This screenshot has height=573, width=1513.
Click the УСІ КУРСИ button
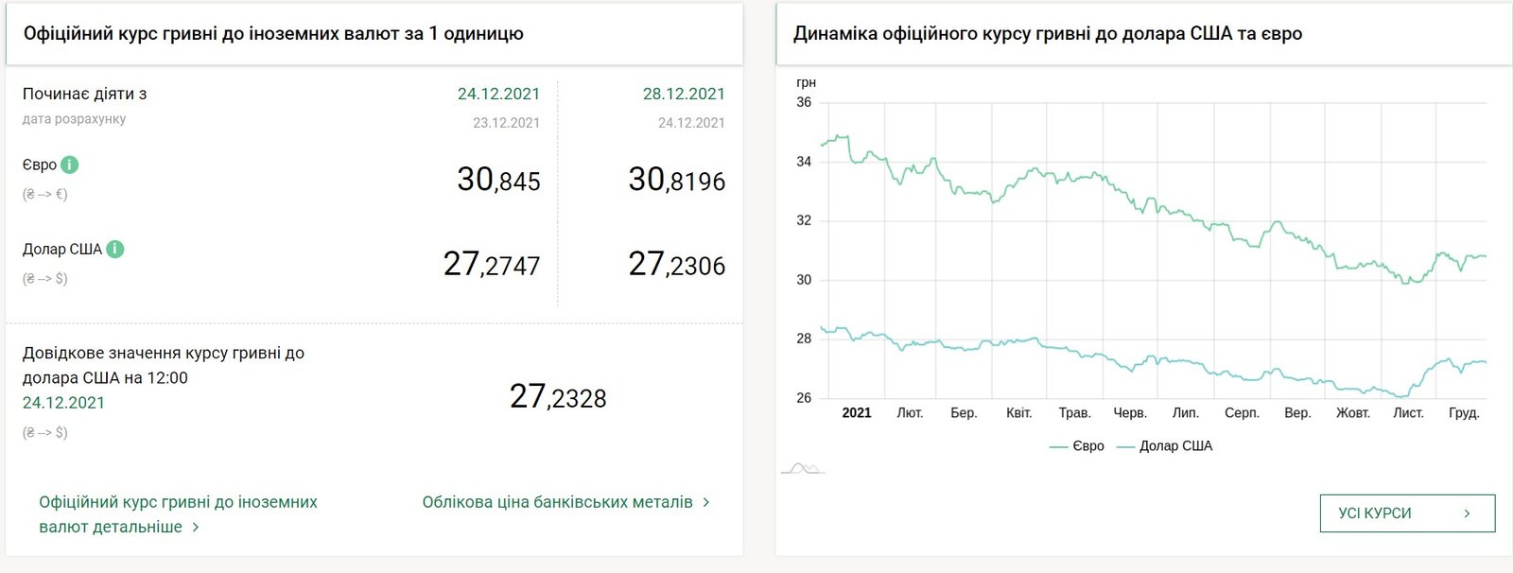[x=1407, y=513]
